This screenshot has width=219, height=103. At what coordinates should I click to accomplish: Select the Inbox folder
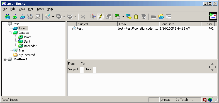pyautogui.click(x=23, y=28)
